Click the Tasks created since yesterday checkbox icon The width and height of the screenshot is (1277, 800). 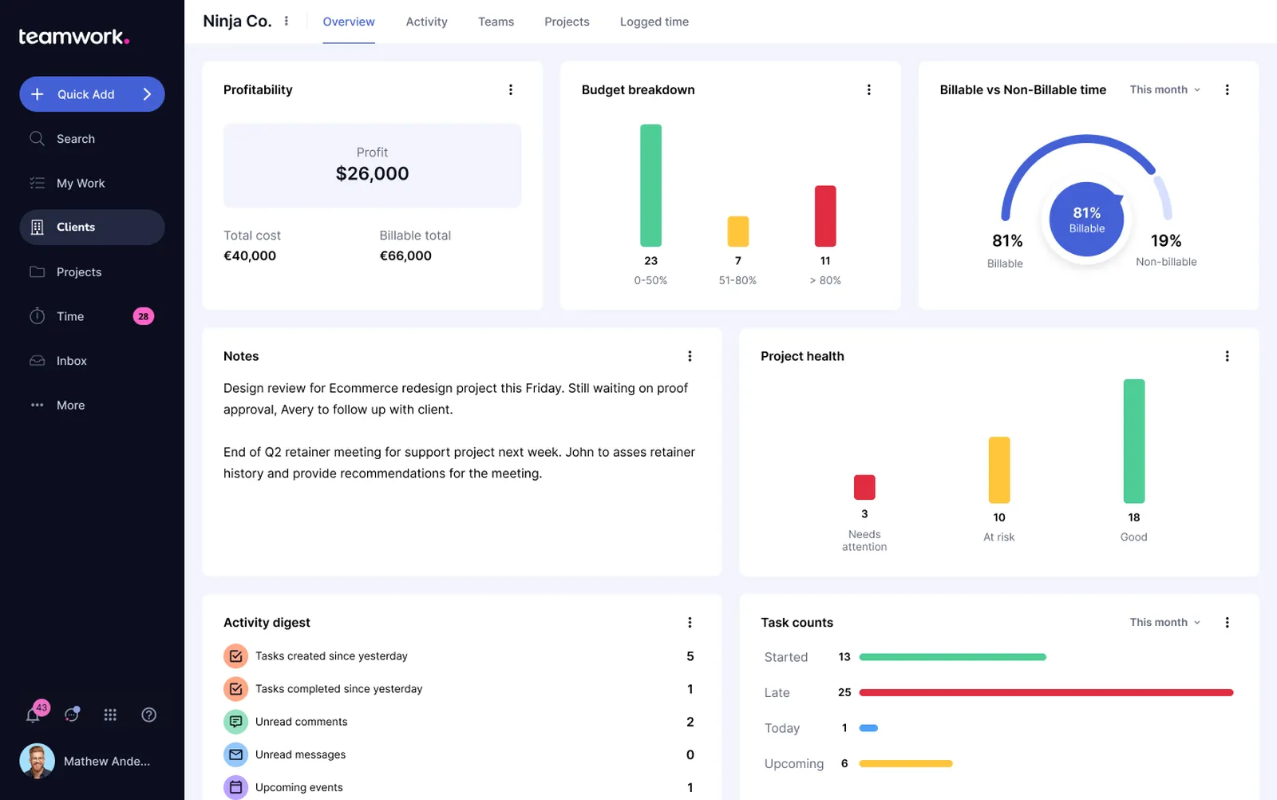click(x=235, y=655)
